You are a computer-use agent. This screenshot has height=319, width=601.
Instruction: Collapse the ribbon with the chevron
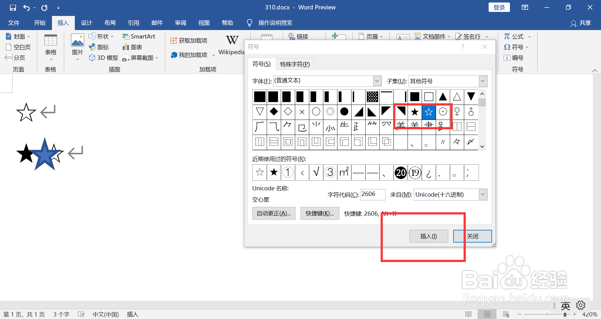click(x=595, y=70)
